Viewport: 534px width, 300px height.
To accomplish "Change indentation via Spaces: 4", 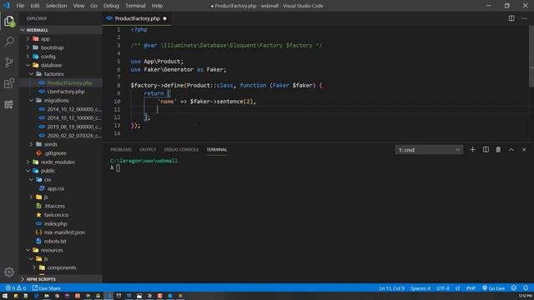I will click(420, 288).
